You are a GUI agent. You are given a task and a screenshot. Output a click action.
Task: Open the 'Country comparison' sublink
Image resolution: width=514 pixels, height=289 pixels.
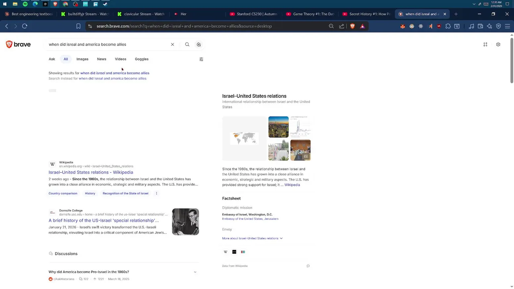[x=63, y=193]
